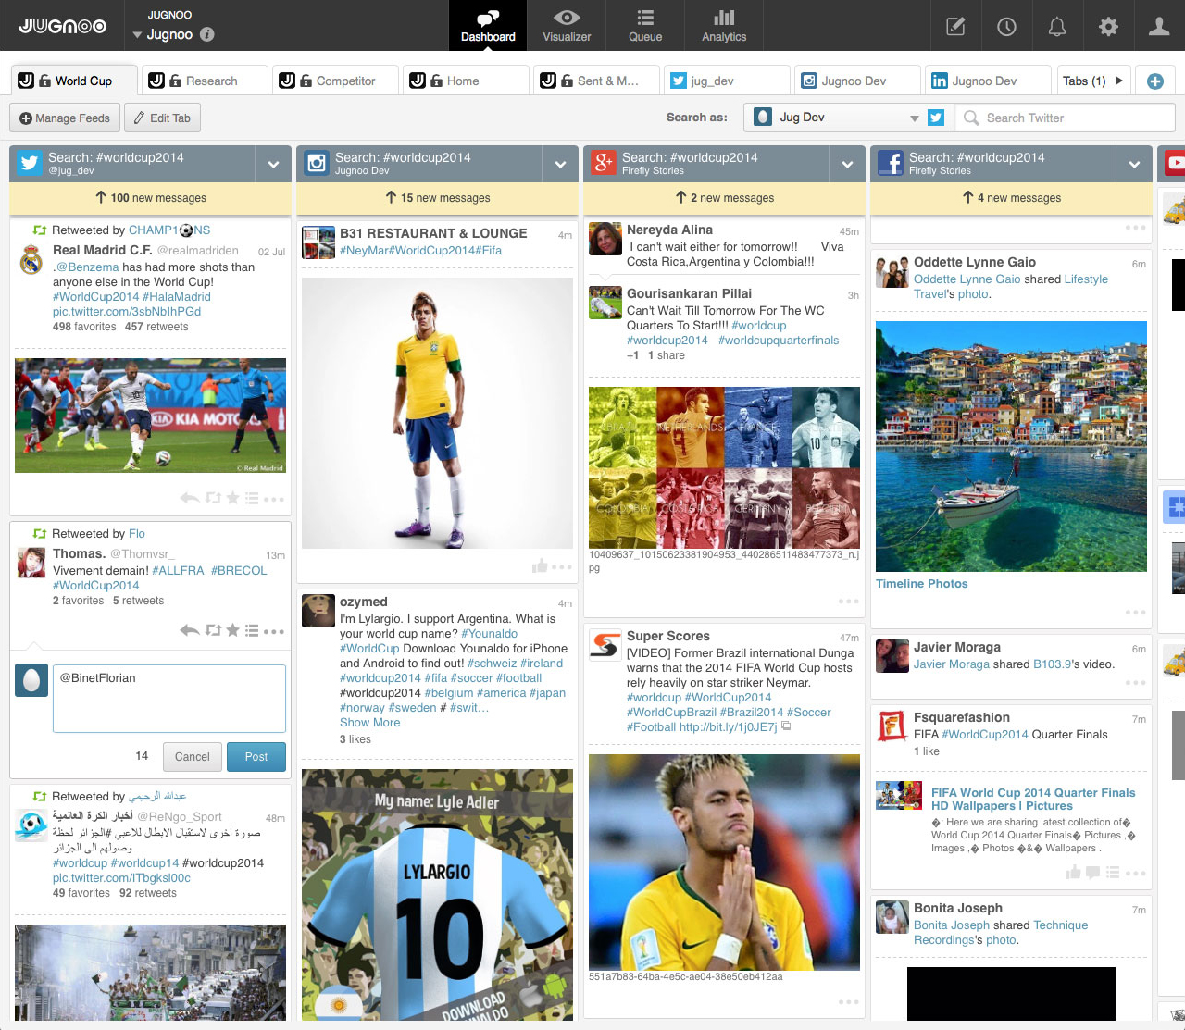Expand the Facebook #worldcup2014 column menu
Screen dimensions: 1185x1030
(x=1134, y=164)
